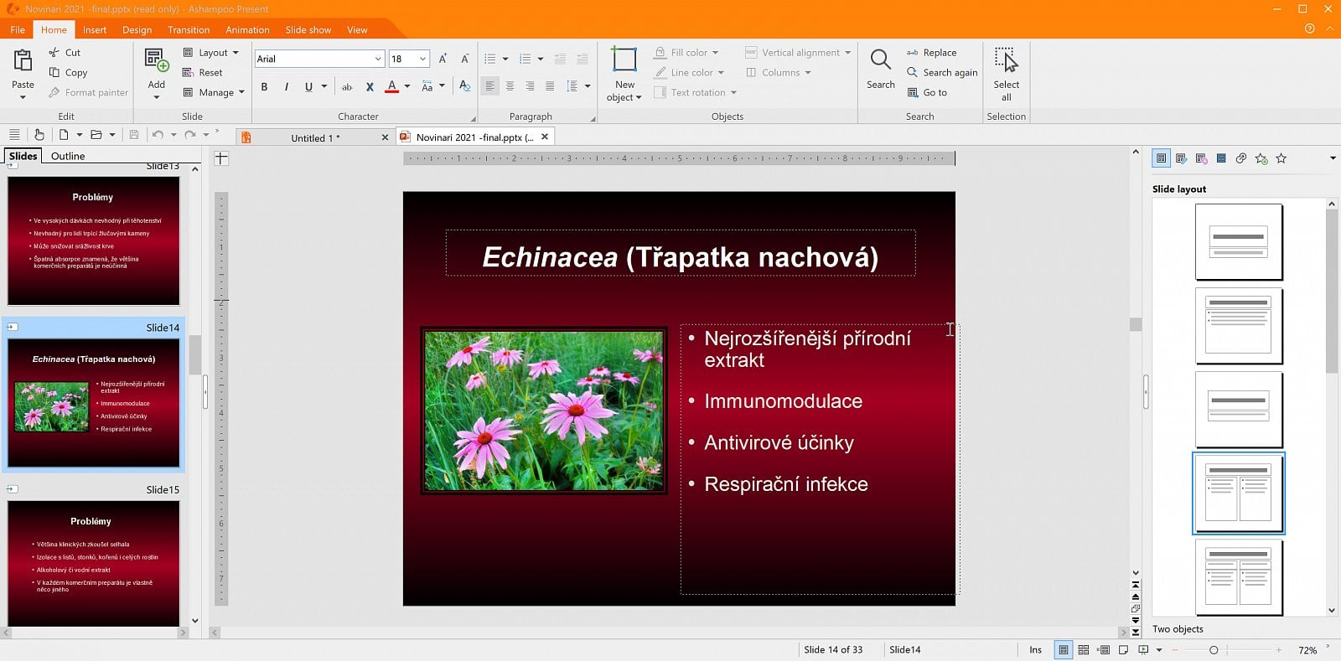
Task: Open the Slide show ribbon tab
Action: tap(308, 29)
